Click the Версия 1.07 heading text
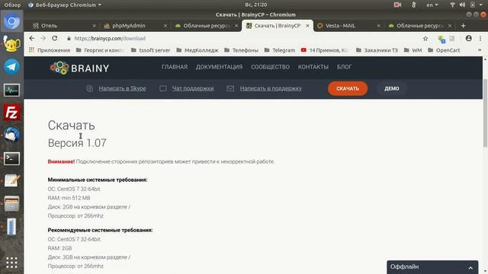The width and height of the screenshot is (488, 274). pyautogui.click(x=77, y=143)
